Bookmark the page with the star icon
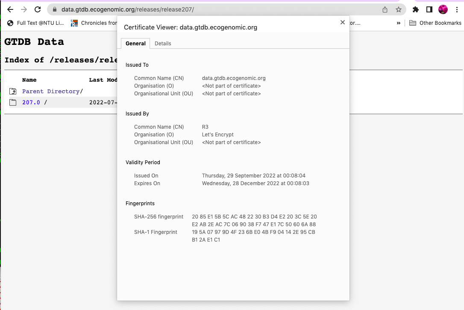This screenshot has width=464, height=310. [398, 9]
